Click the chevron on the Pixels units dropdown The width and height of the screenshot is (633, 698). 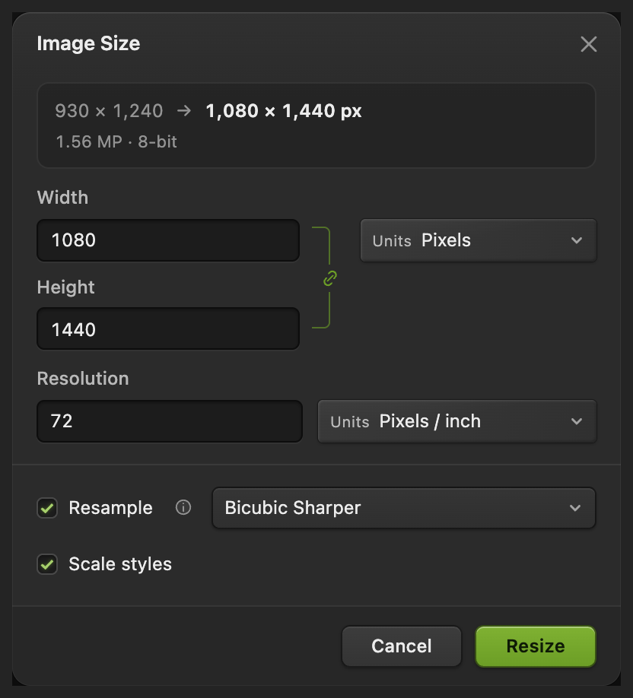pyautogui.click(x=577, y=240)
